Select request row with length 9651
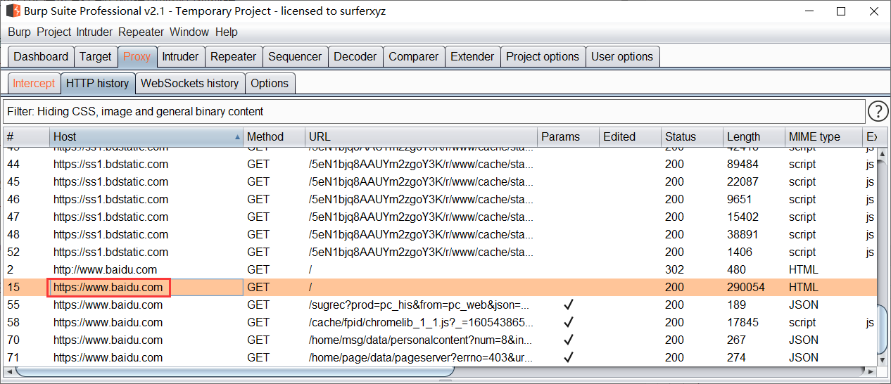This screenshot has height=384, width=891. pyautogui.click(x=440, y=199)
